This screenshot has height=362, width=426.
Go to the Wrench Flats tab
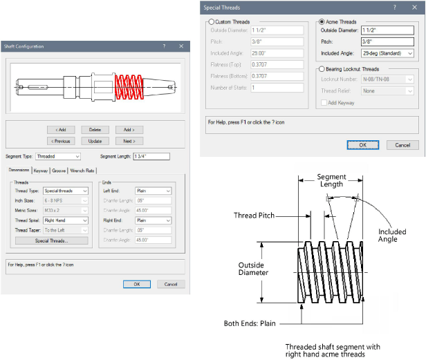[82, 169]
